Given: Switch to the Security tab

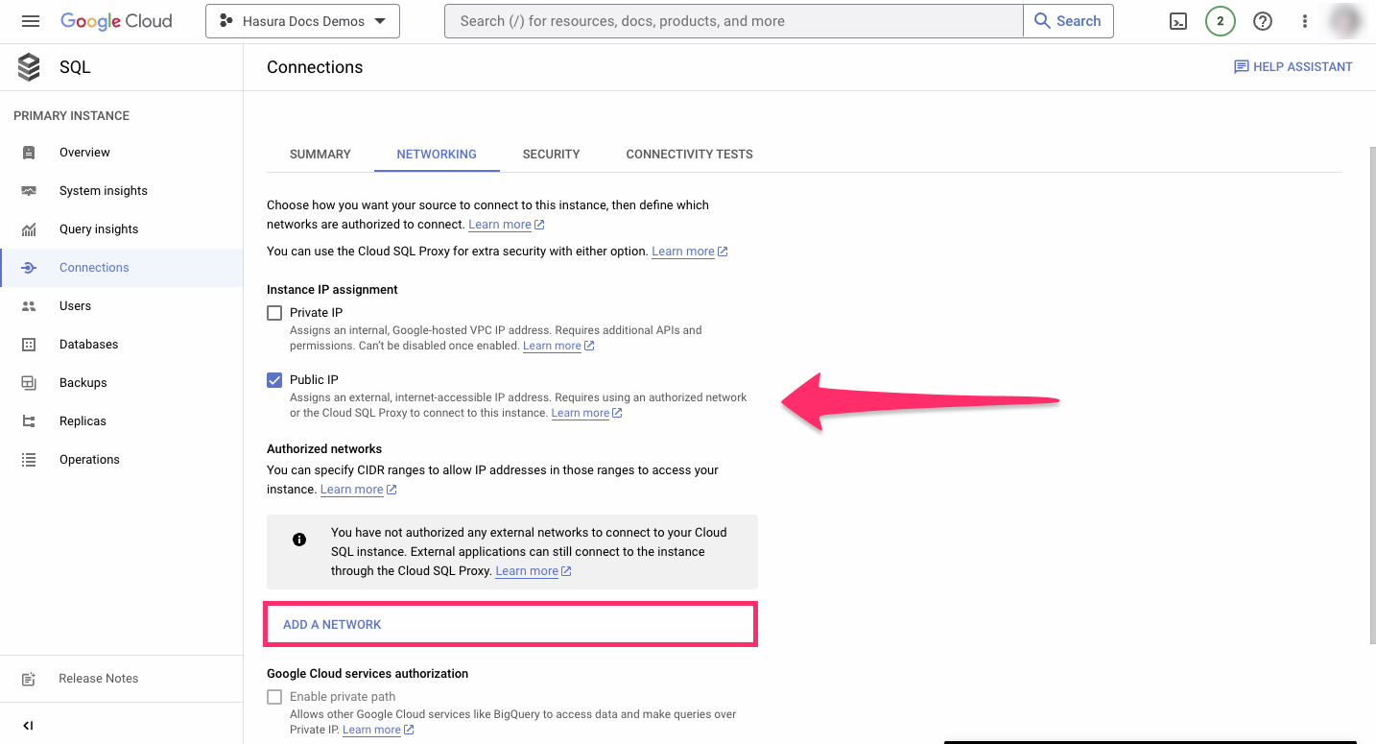Looking at the screenshot, I should (551, 154).
